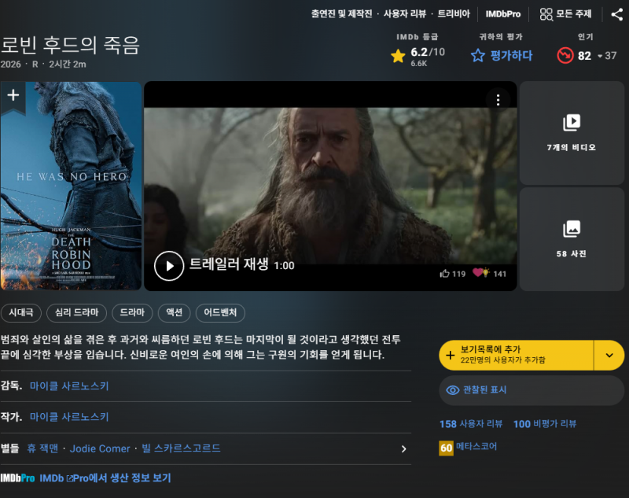Open the 58 사진 photos tile
The width and height of the screenshot is (629, 498).
coord(572,239)
